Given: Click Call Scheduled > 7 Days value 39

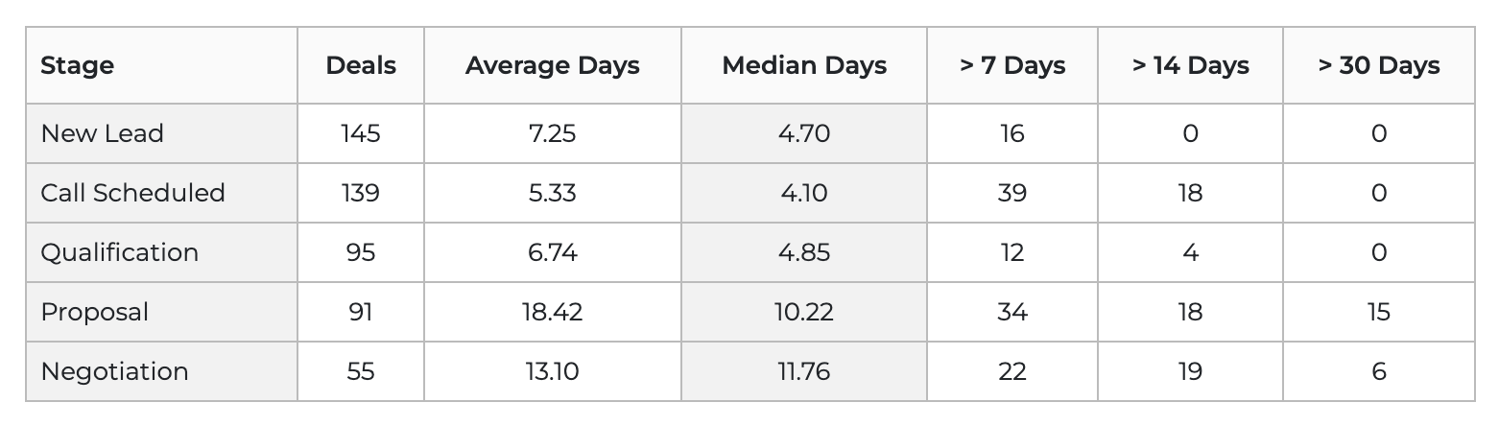Looking at the screenshot, I should point(1012,193).
